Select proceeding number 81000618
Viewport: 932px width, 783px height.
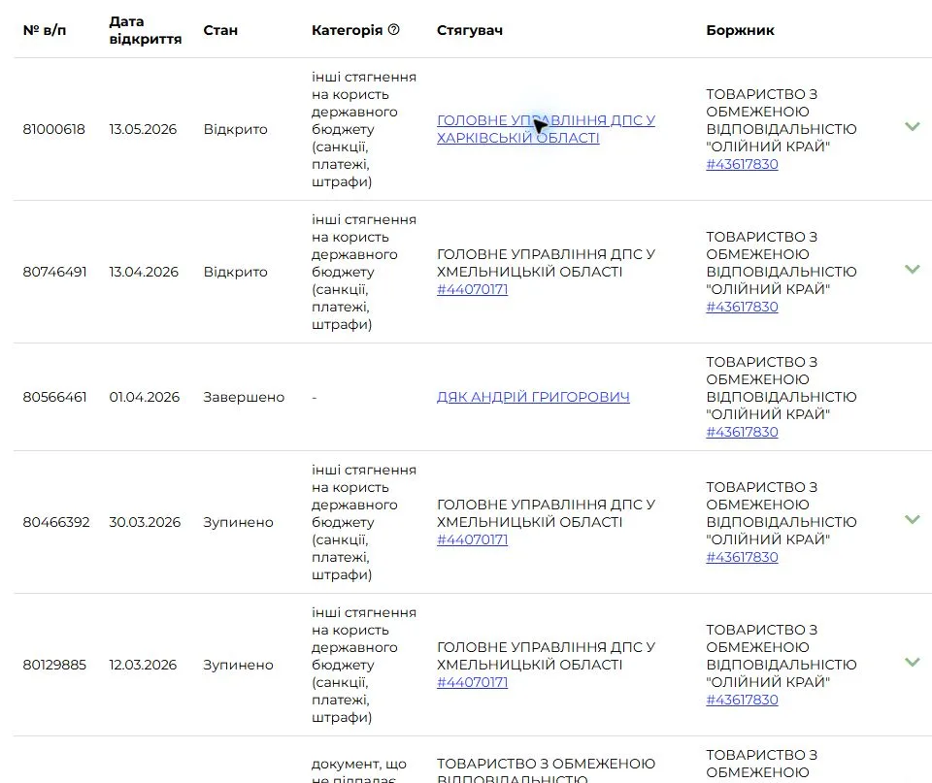point(54,129)
